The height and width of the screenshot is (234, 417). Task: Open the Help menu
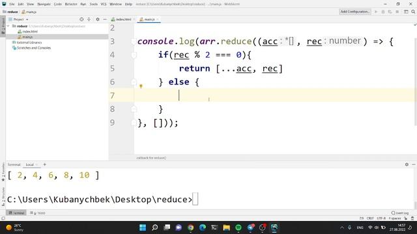point(128,4)
